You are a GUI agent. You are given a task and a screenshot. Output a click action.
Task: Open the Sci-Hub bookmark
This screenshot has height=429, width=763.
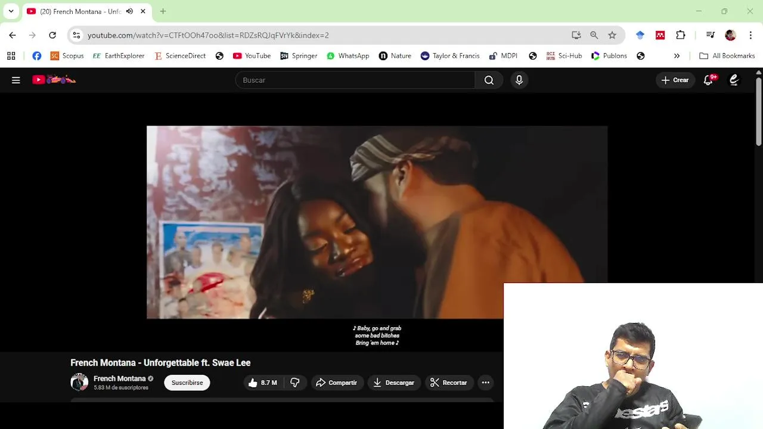(x=564, y=56)
